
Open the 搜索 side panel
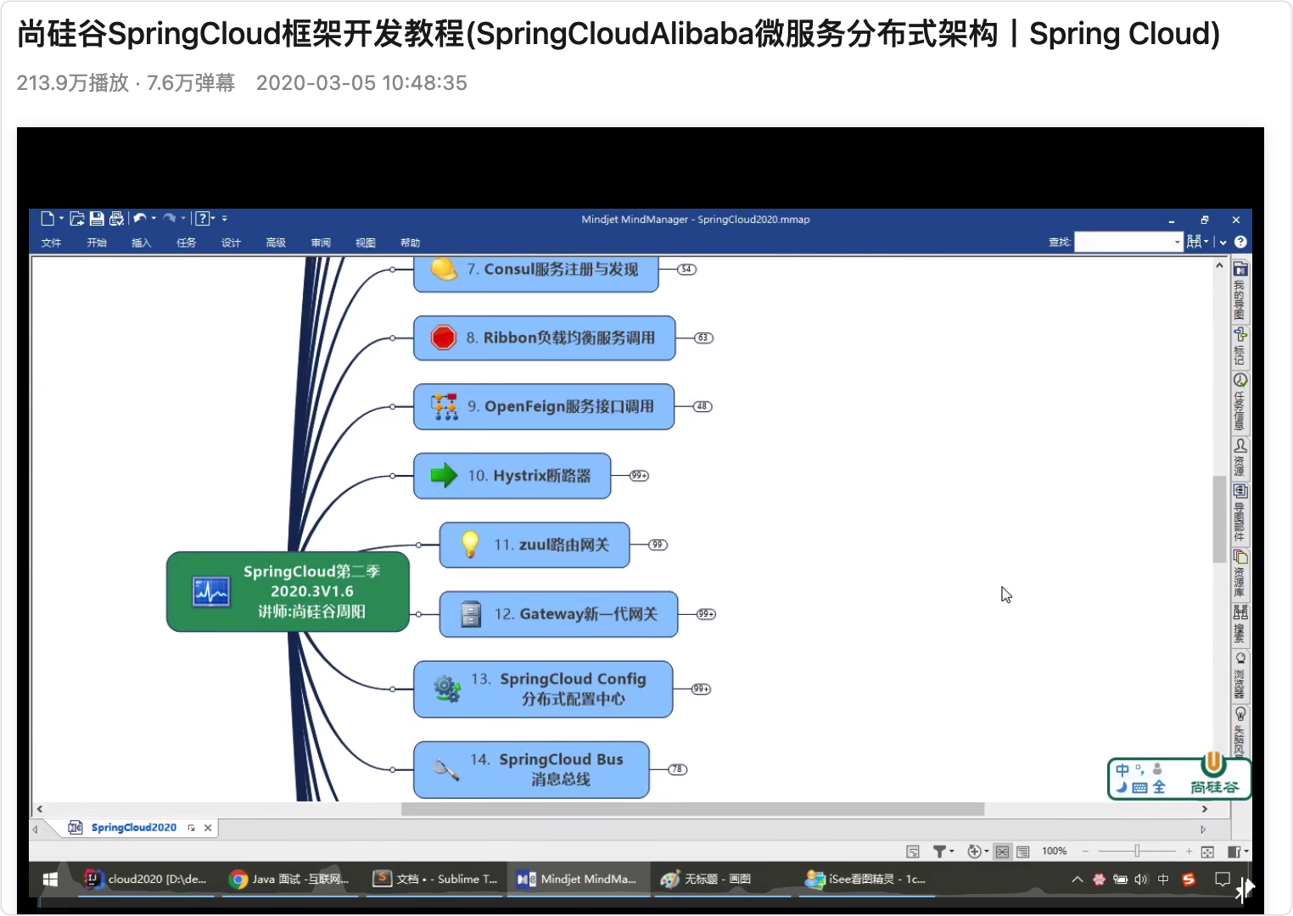point(1240,624)
